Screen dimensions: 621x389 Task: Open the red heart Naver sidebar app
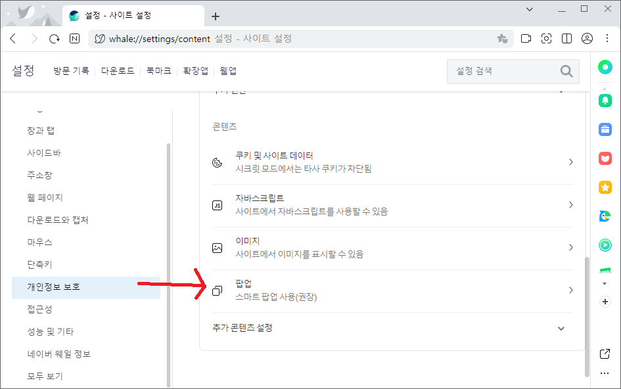click(x=604, y=158)
